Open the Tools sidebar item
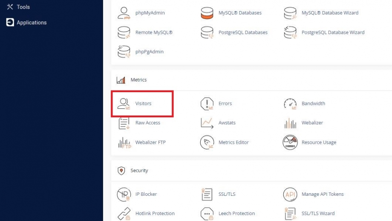Screen dimensions: 392x221 click(23, 7)
